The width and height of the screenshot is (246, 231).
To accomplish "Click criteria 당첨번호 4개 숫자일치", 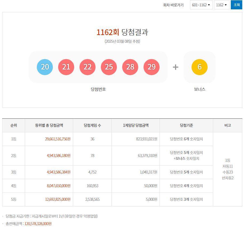I will (187, 186).
